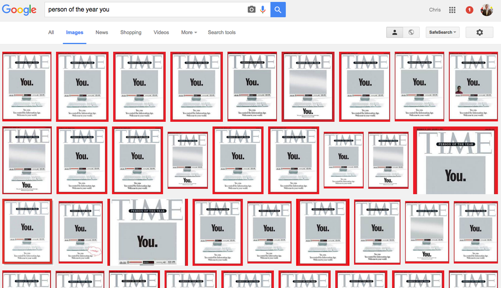Open the largest TIME cover in third row

coord(148,232)
